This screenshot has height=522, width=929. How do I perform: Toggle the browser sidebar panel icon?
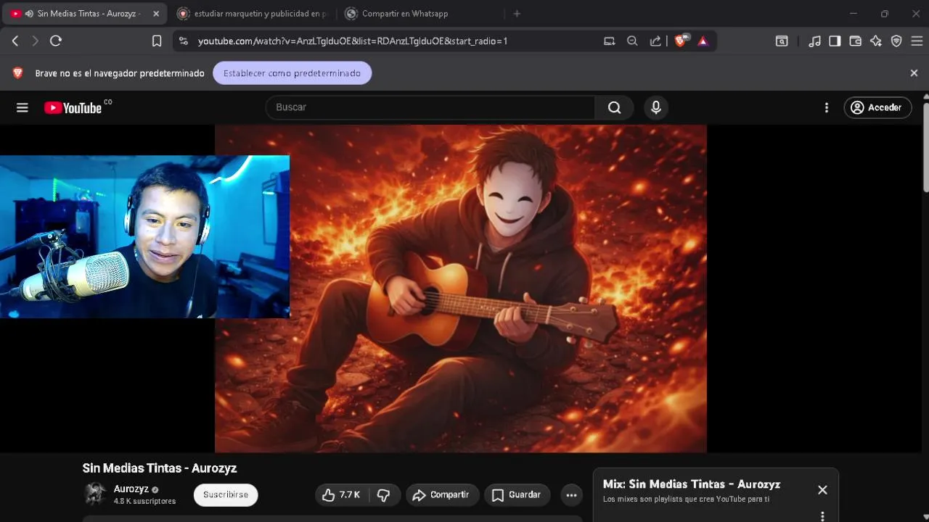[x=835, y=41]
